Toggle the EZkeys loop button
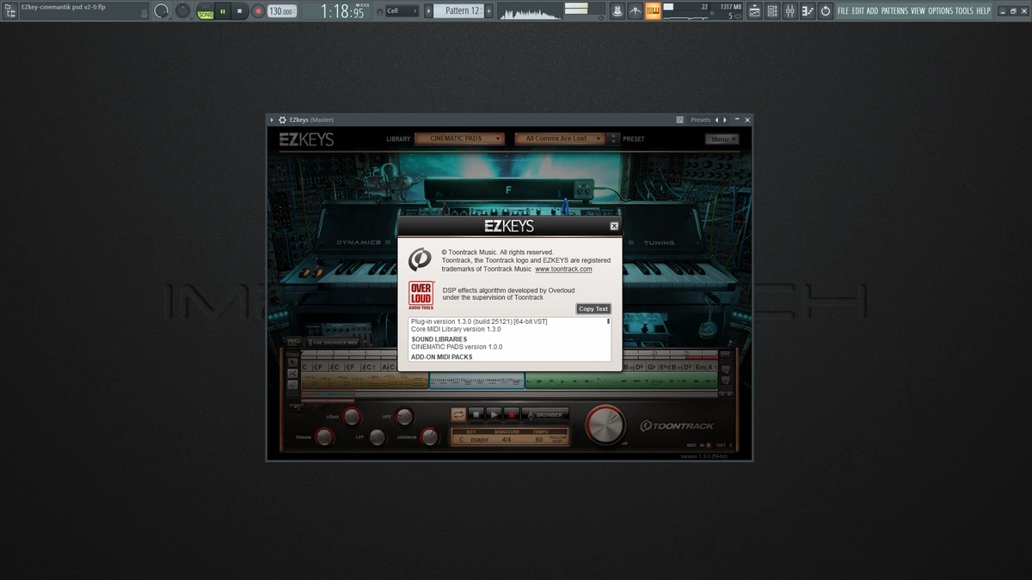 tap(458, 414)
